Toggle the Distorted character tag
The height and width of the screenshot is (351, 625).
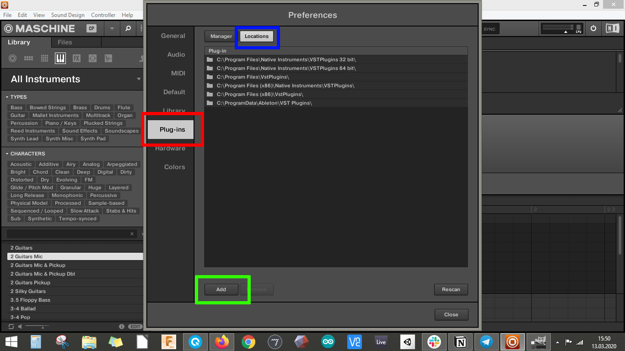tap(22, 180)
